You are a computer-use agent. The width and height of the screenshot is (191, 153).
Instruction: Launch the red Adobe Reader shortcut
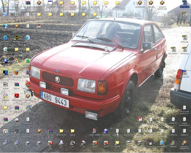click(17, 96)
